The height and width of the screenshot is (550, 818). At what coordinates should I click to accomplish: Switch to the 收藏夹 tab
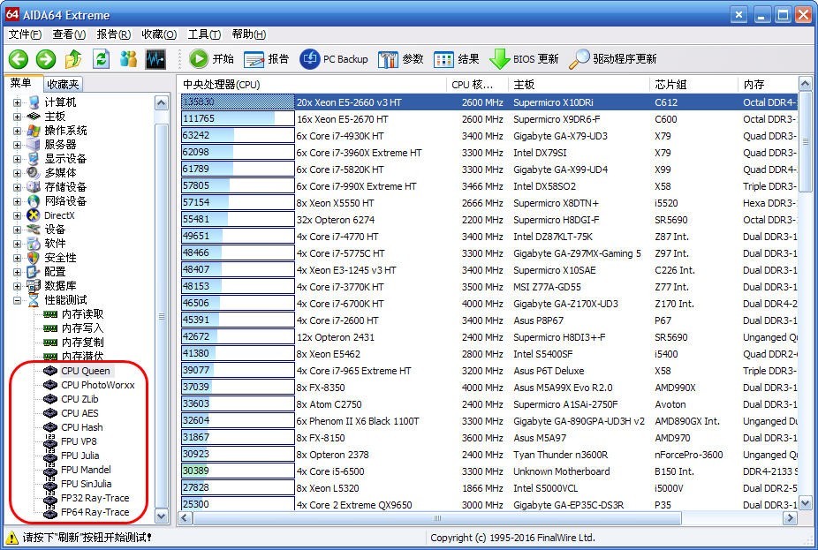64,84
